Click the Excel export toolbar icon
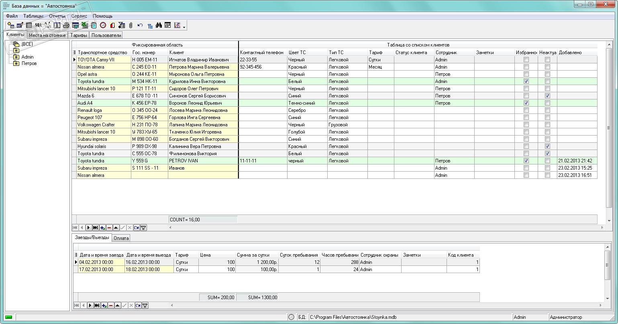Screen dimensions: 618x324 coord(84,25)
